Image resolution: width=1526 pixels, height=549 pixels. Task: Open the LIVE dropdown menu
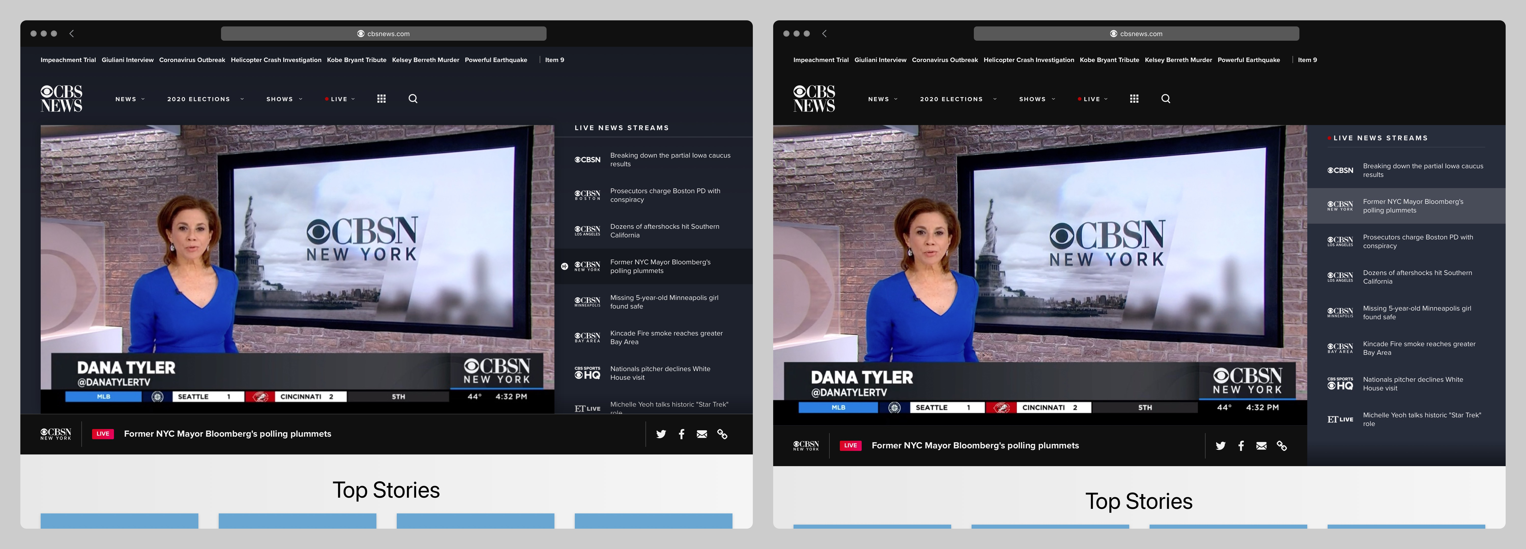(x=340, y=99)
